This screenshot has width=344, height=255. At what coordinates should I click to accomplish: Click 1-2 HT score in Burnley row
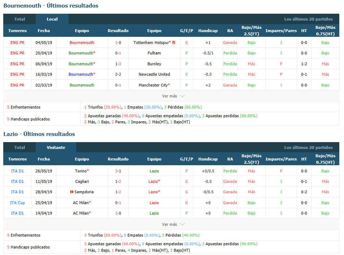[304, 64]
